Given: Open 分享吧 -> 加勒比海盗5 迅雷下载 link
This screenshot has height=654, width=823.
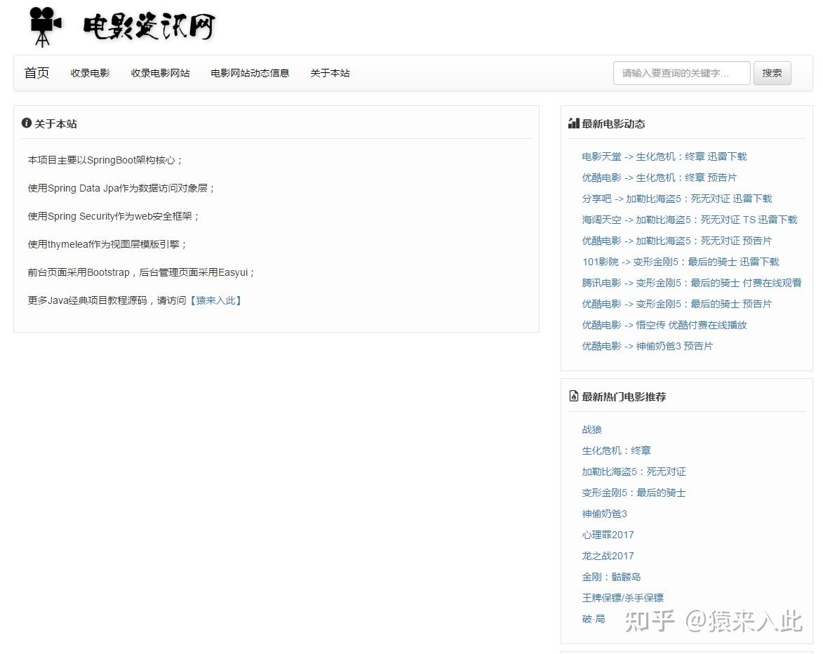Looking at the screenshot, I should click(676, 199).
